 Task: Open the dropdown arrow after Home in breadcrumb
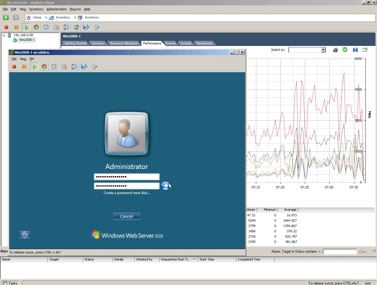[46, 18]
